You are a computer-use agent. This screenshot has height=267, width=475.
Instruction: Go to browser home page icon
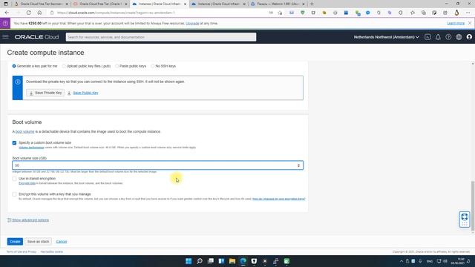point(39,13)
